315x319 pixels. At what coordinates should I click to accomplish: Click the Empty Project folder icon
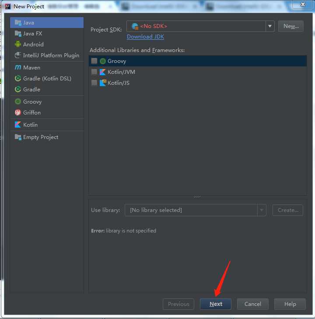(x=18, y=137)
